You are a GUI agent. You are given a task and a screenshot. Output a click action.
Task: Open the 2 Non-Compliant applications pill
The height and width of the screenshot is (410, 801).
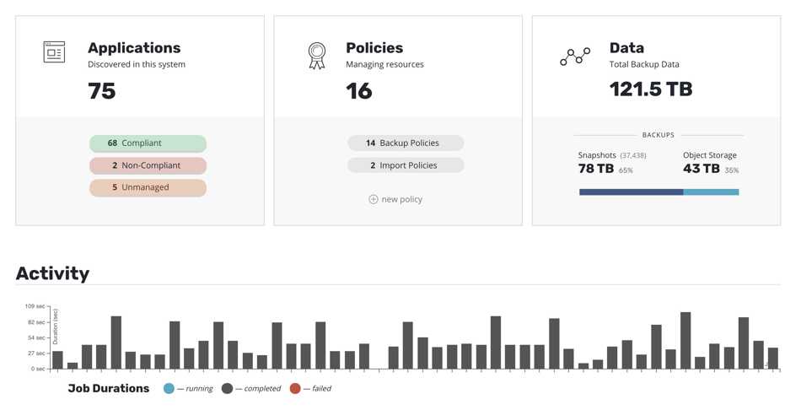coord(148,165)
